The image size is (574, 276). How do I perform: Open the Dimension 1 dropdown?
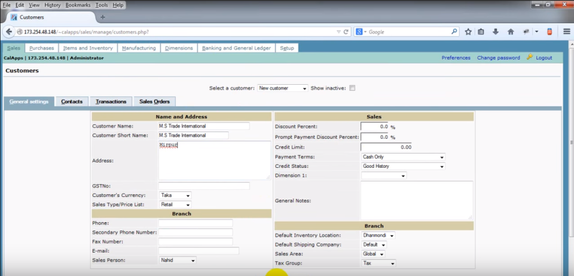[x=384, y=176]
